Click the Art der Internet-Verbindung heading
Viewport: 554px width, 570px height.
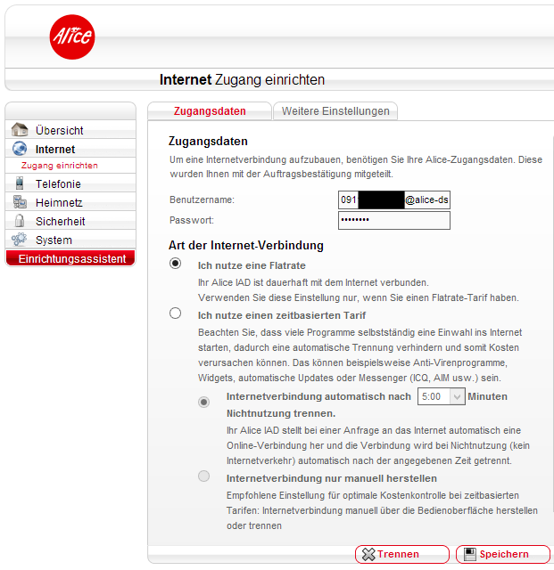tap(246, 246)
